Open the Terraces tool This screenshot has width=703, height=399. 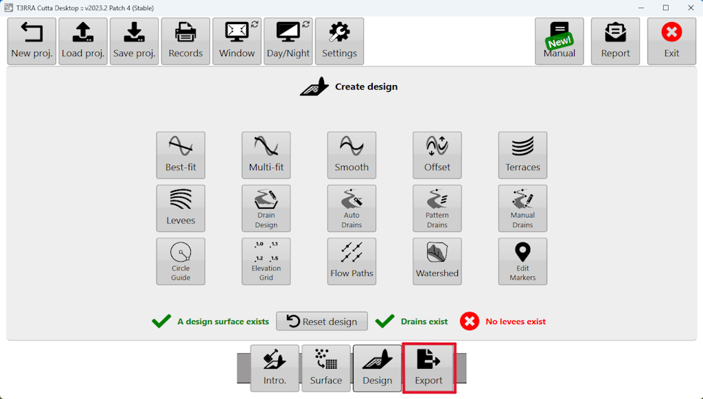point(522,155)
